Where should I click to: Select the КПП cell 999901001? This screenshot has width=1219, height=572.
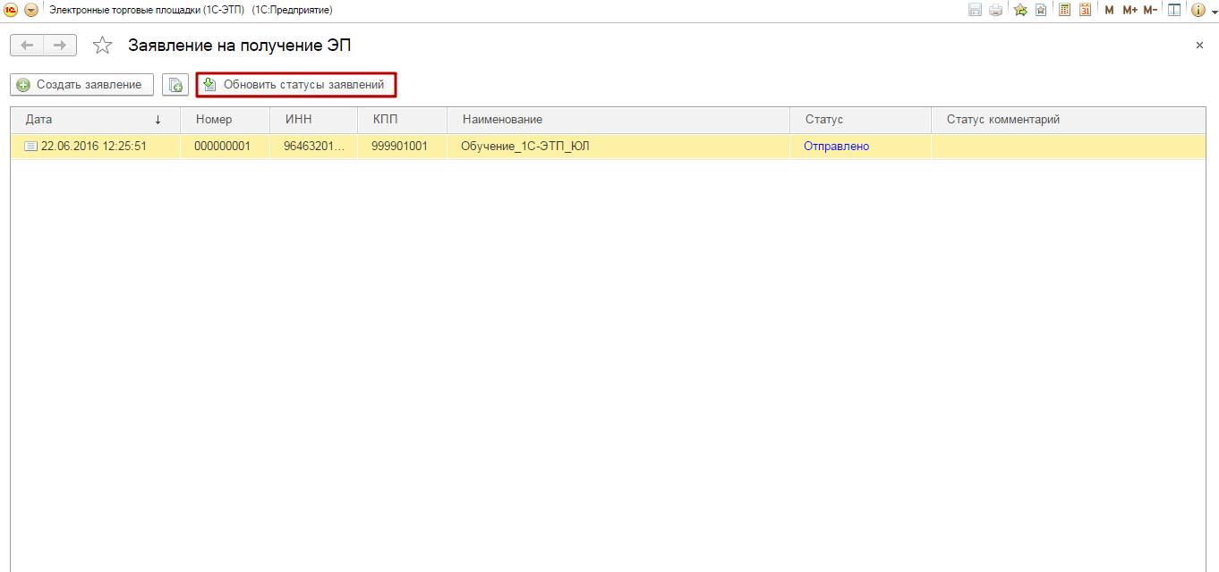pyautogui.click(x=402, y=147)
